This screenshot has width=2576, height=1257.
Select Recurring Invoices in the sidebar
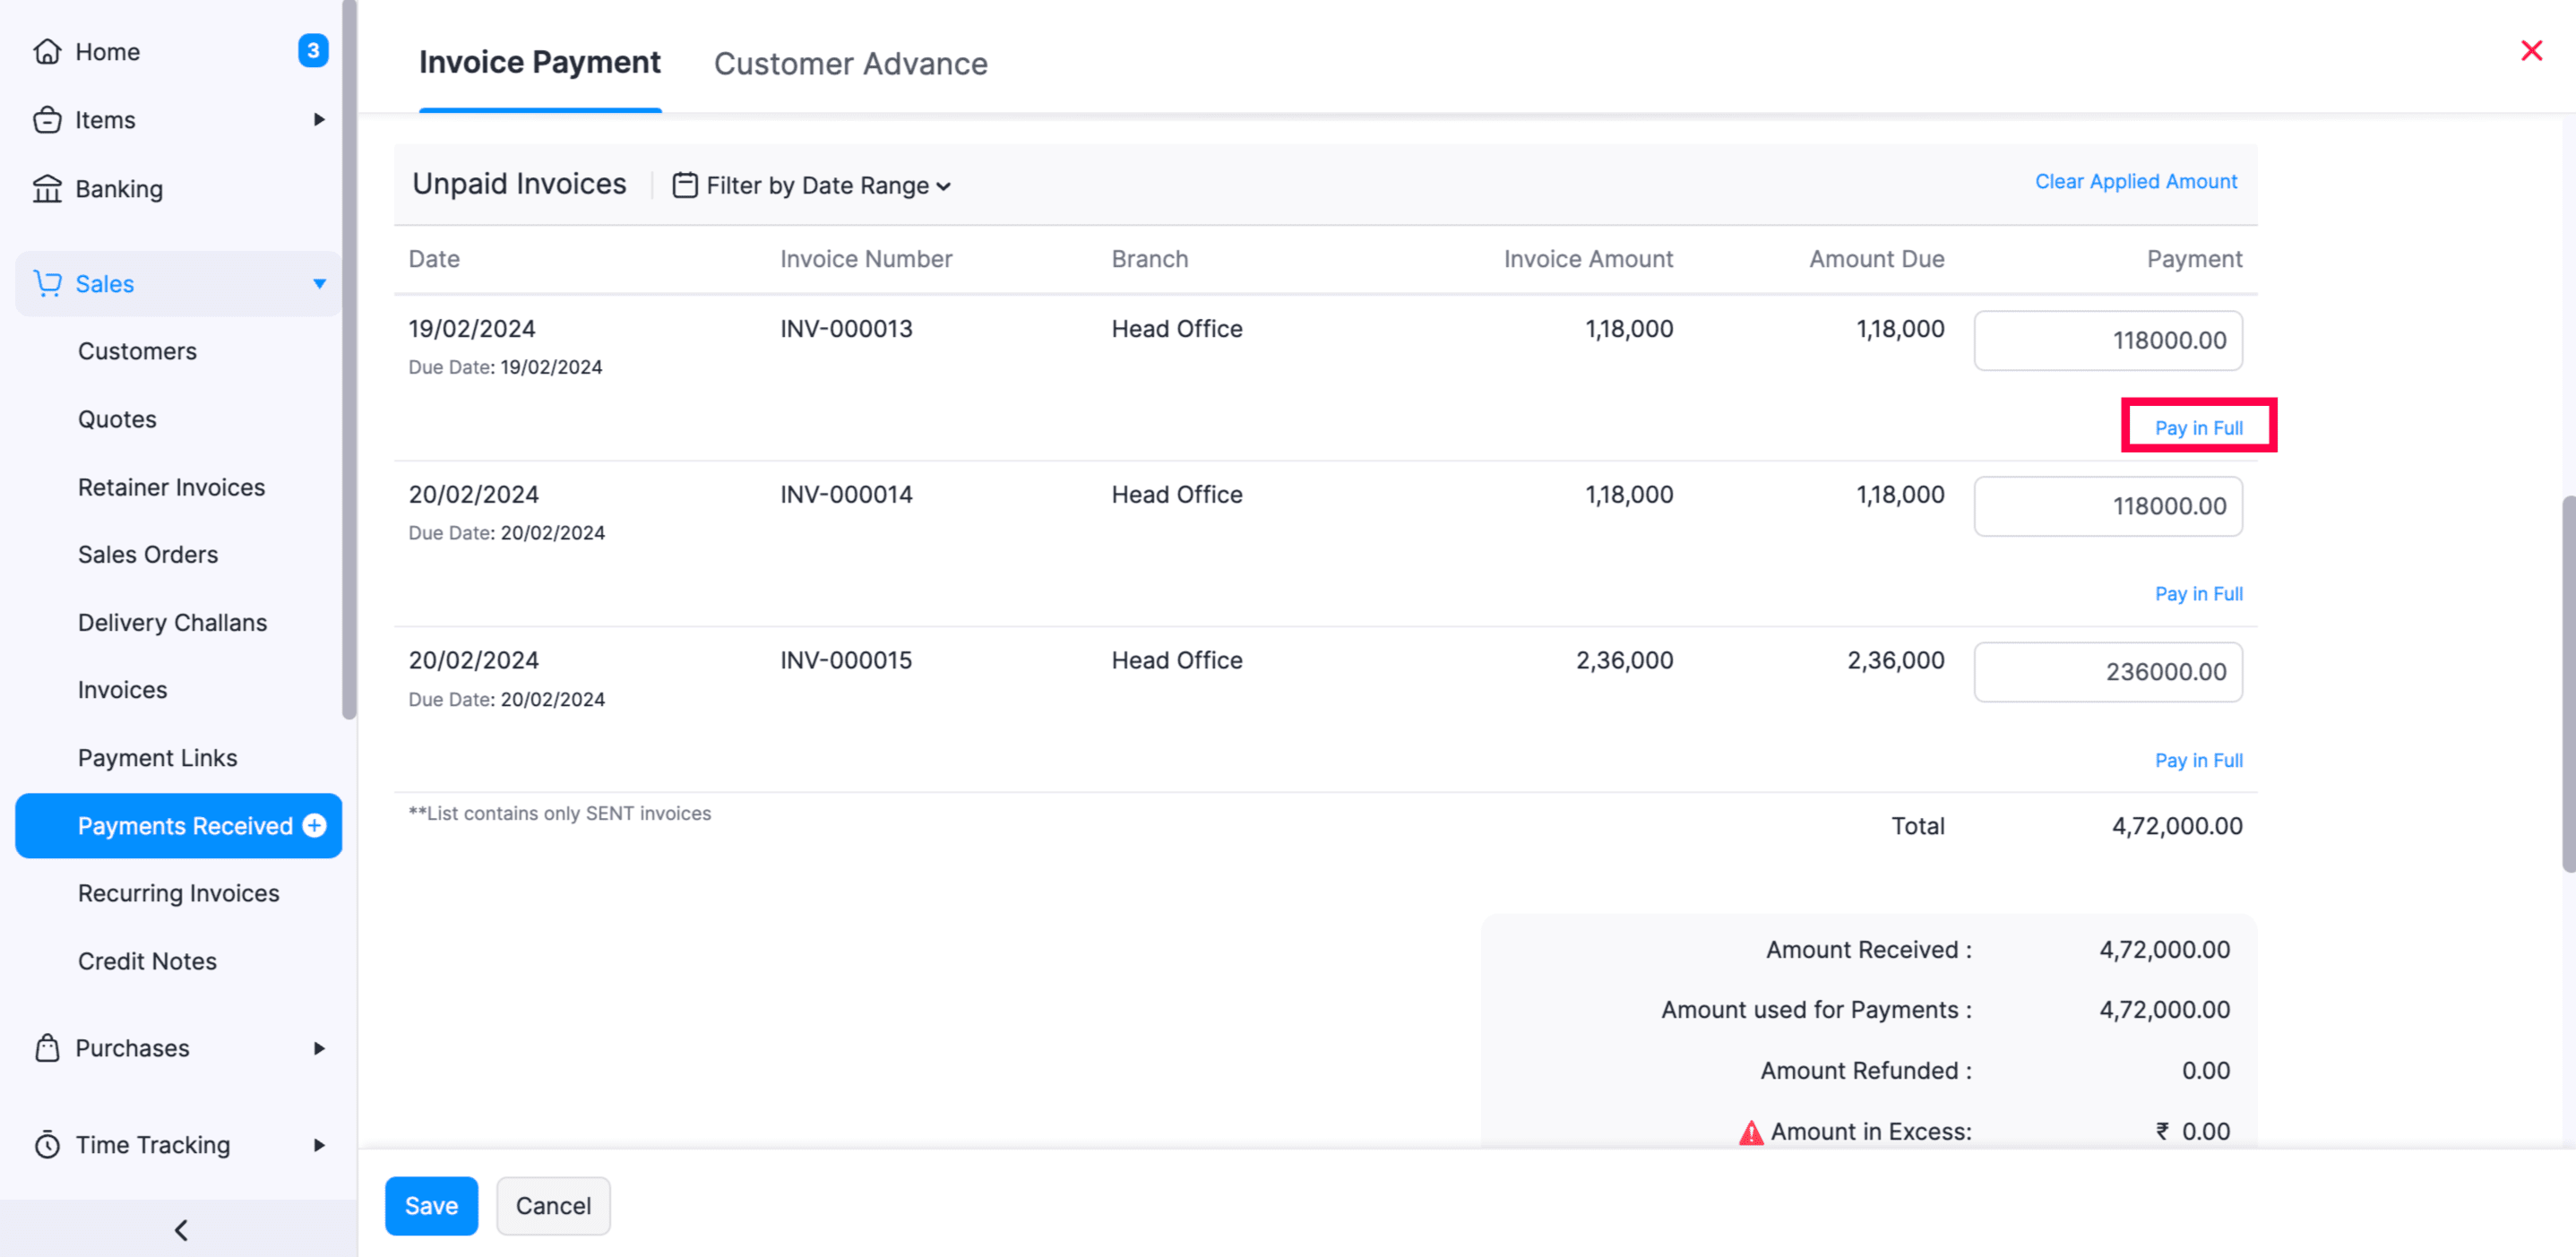[178, 892]
